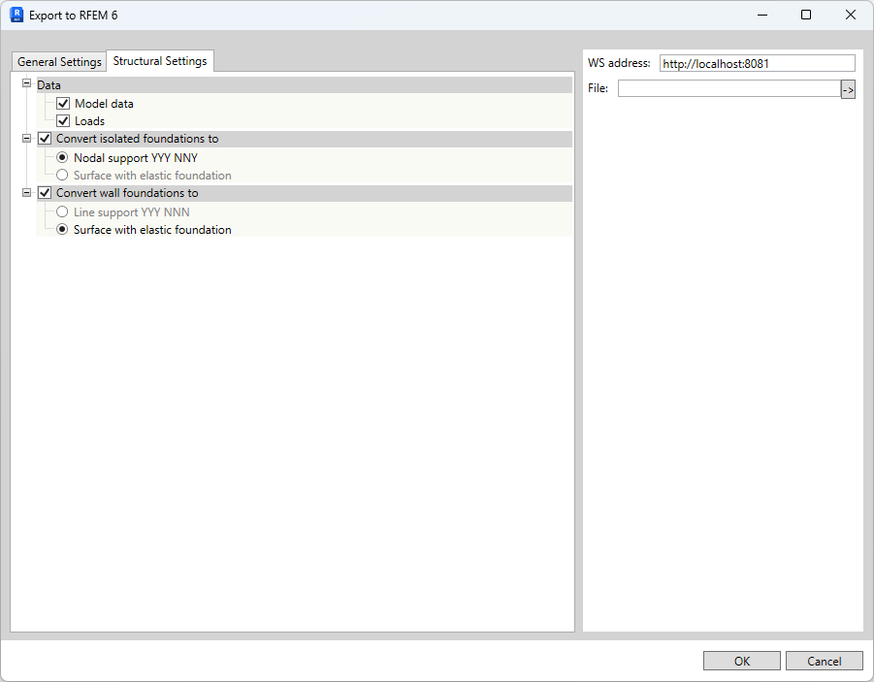Minimize the Export to RFEM 6 window
Screen dimensions: 874x682
coord(762,16)
